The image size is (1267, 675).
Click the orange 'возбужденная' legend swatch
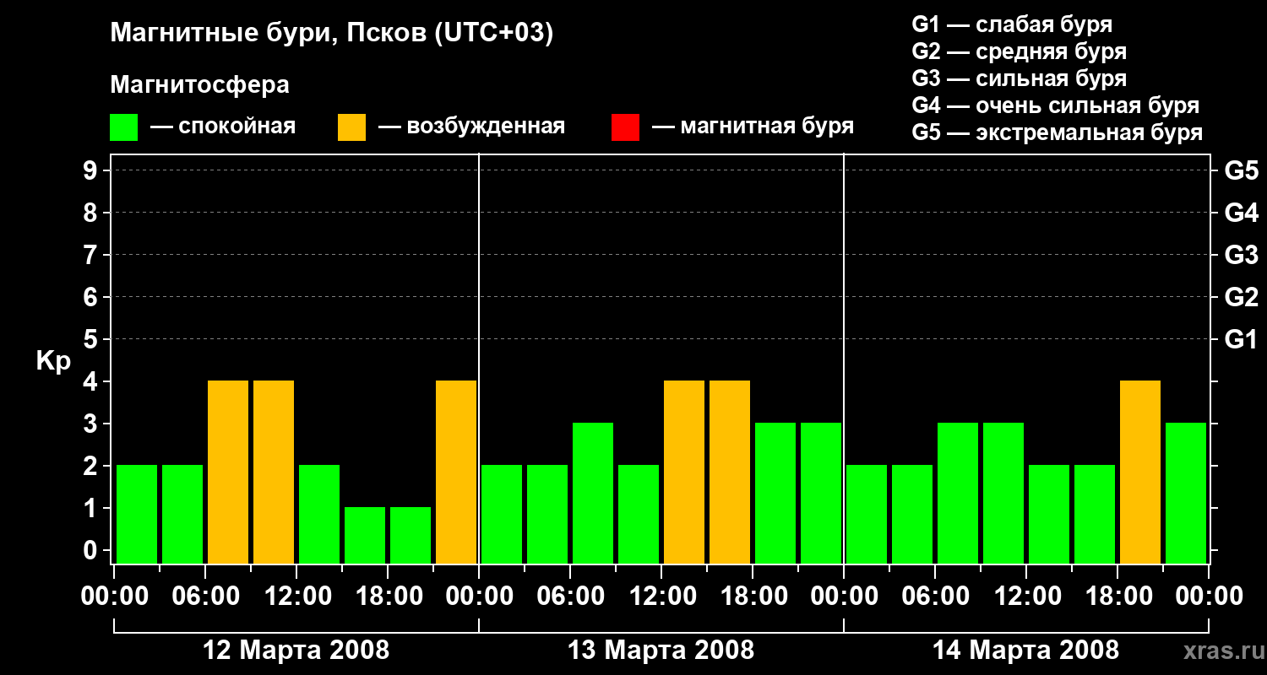click(x=351, y=127)
